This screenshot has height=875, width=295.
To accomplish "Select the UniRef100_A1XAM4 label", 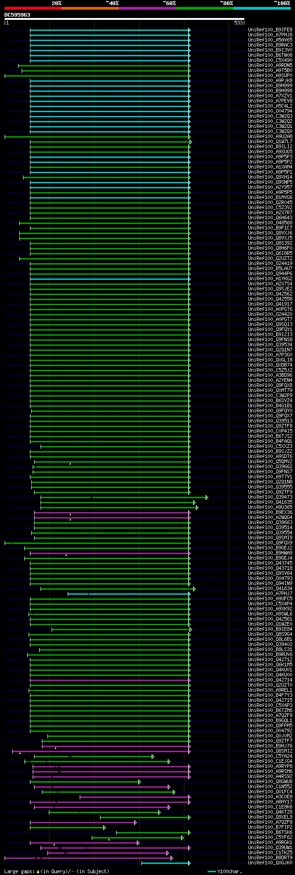I will (x=270, y=167).
